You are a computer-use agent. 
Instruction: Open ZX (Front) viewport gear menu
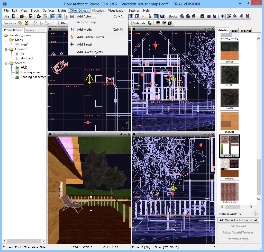point(134,134)
